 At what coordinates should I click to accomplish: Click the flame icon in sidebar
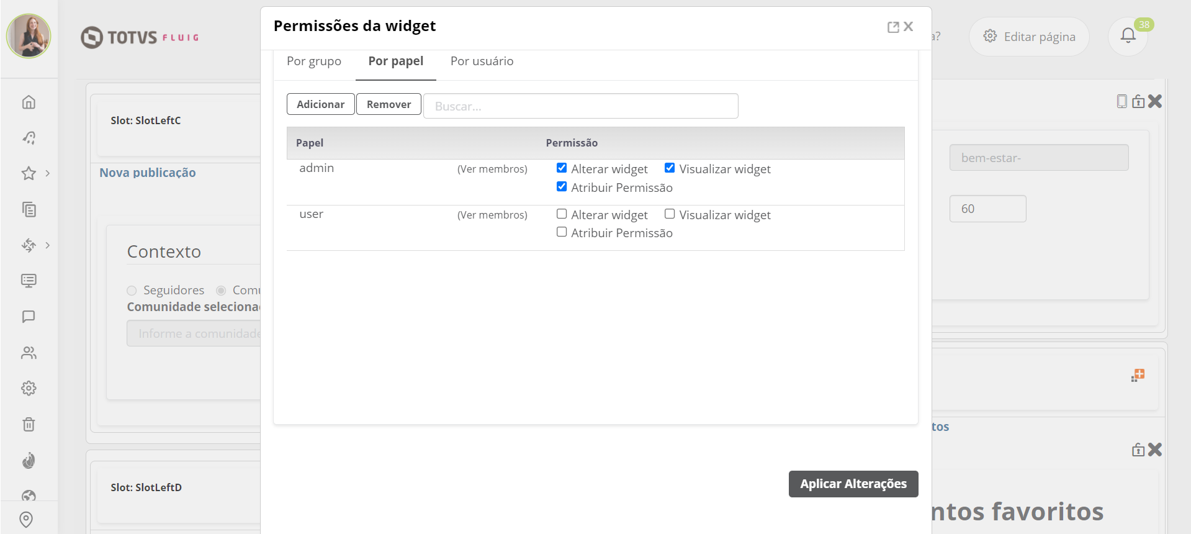coord(29,460)
